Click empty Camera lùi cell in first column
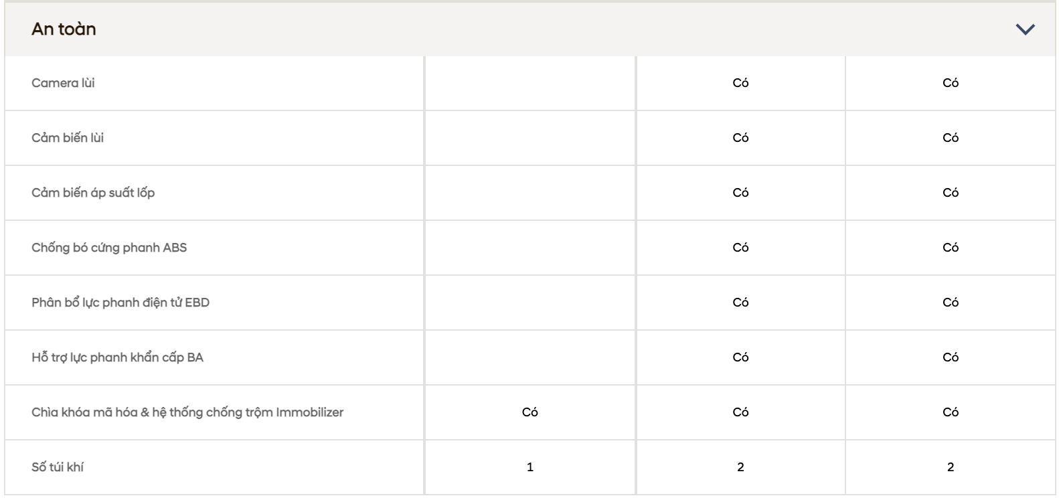Screen dimensions: 1059x498 click(530, 83)
